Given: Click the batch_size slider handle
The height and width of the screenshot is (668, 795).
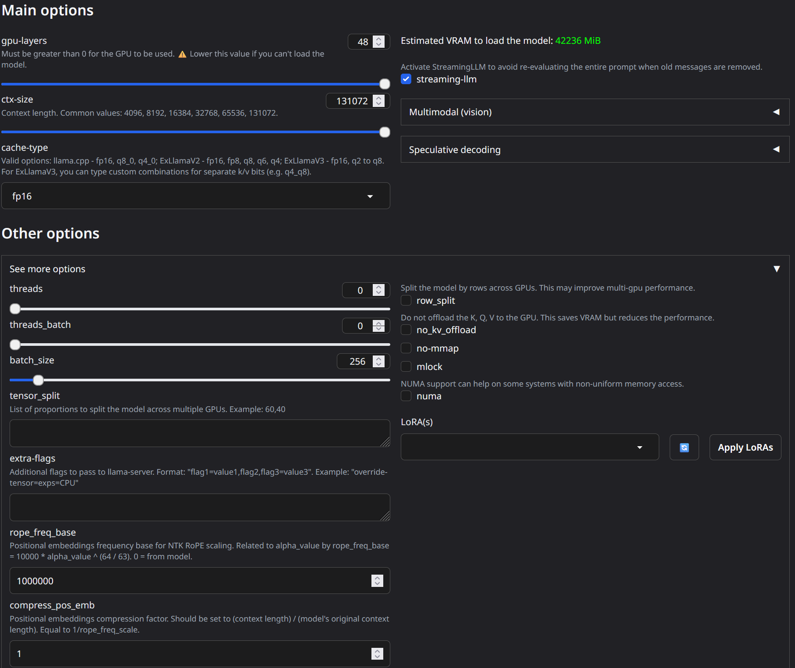Looking at the screenshot, I should tap(38, 380).
